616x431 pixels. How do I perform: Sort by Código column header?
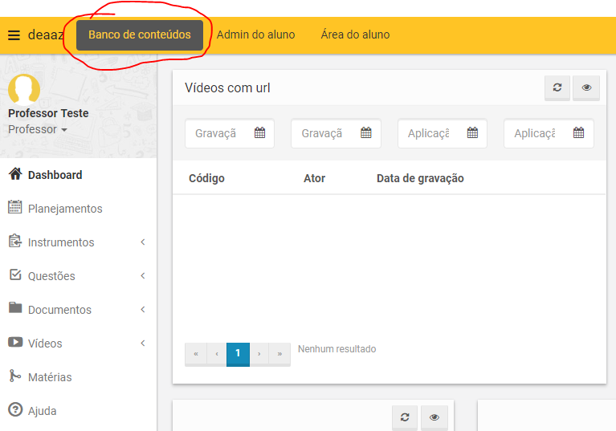[206, 178]
